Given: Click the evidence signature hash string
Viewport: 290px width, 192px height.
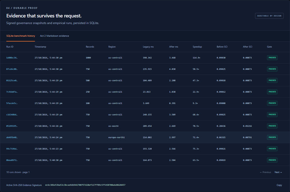Looking at the screenshot, I should [x=85, y=185].
